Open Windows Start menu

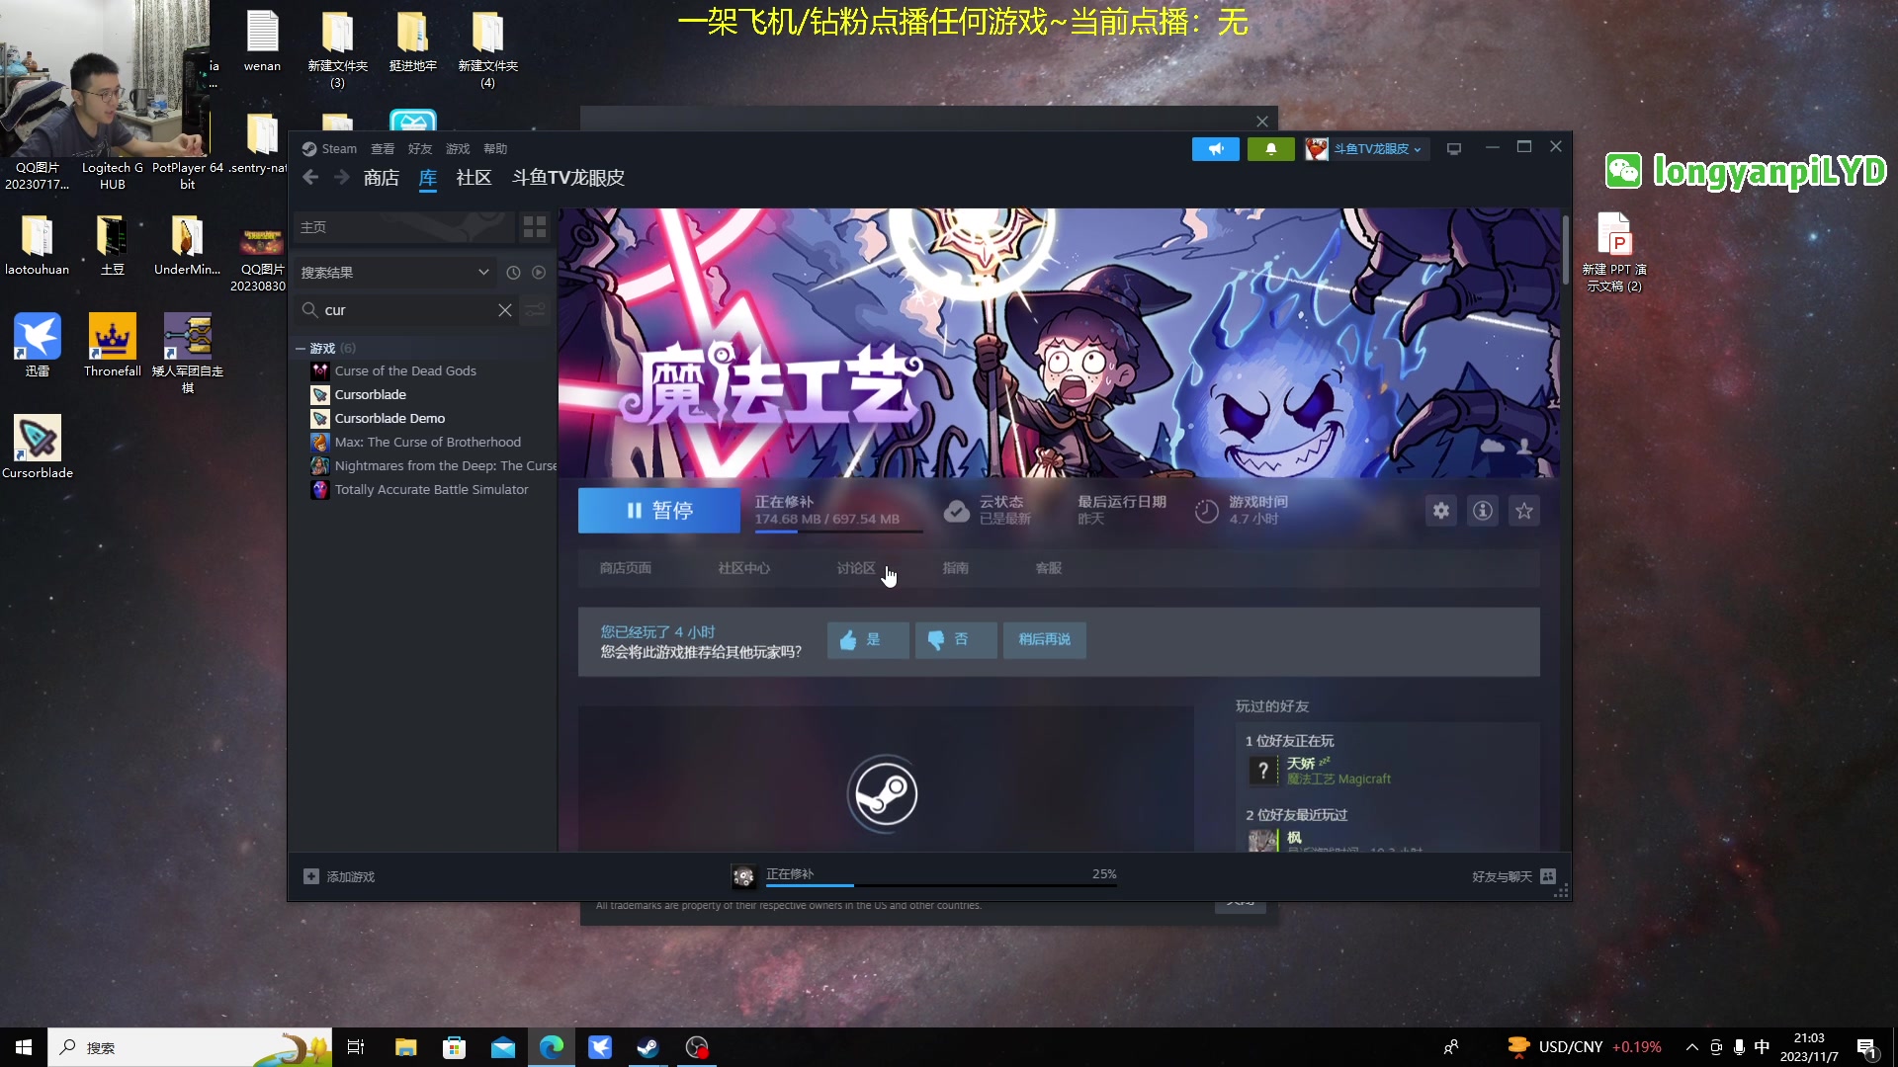click(24, 1047)
